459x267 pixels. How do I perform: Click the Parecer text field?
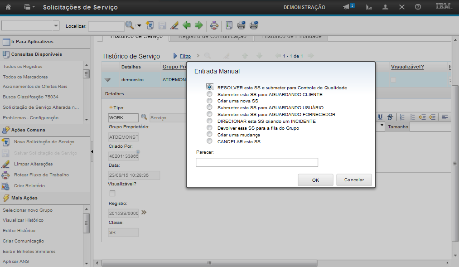tap(256, 162)
